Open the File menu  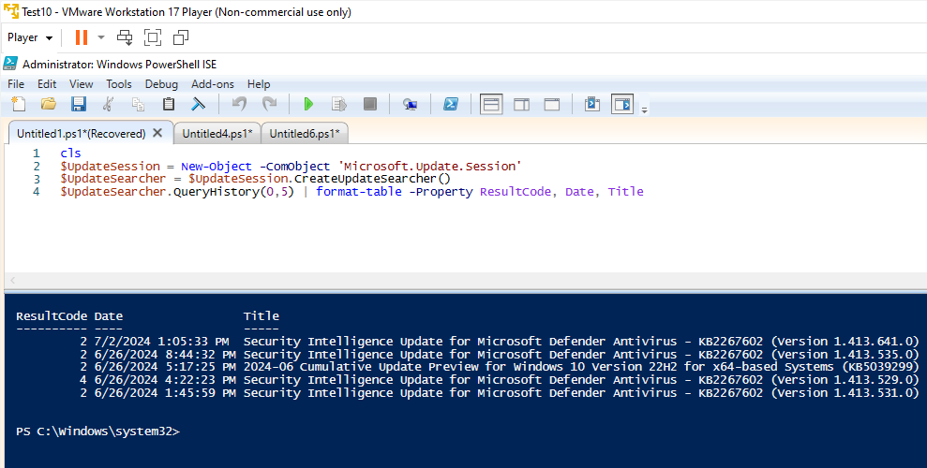16,84
